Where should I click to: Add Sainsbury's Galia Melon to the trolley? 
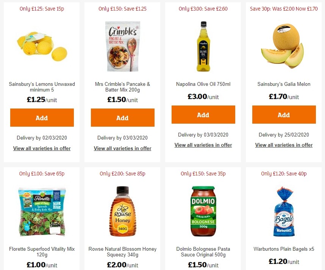coord(284,115)
